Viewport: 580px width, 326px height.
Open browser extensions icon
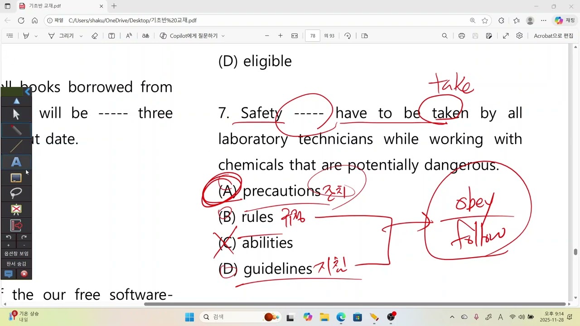click(501, 20)
